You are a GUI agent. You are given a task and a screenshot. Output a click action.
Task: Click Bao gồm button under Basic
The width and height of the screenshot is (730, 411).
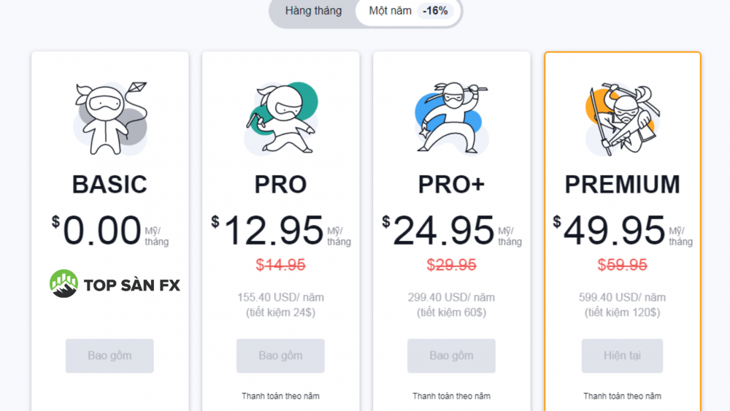[109, 356]
